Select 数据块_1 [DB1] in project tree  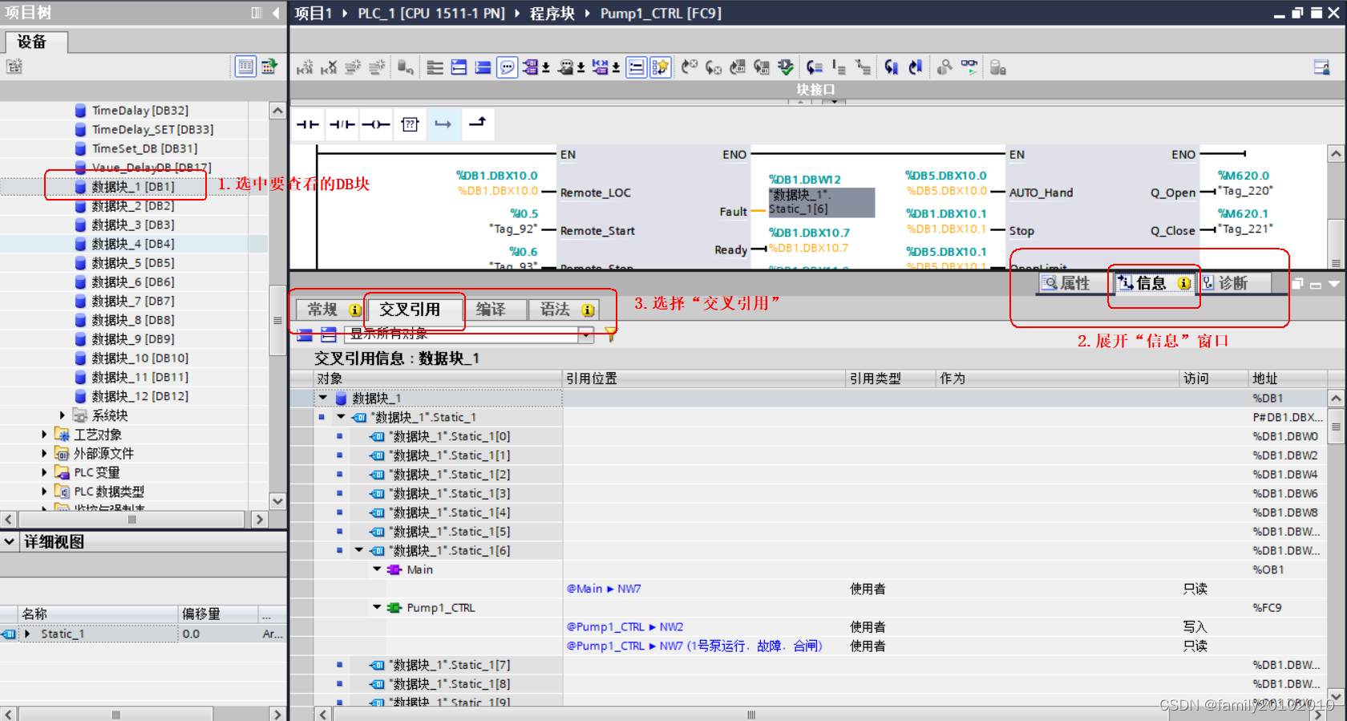(132, 187)
